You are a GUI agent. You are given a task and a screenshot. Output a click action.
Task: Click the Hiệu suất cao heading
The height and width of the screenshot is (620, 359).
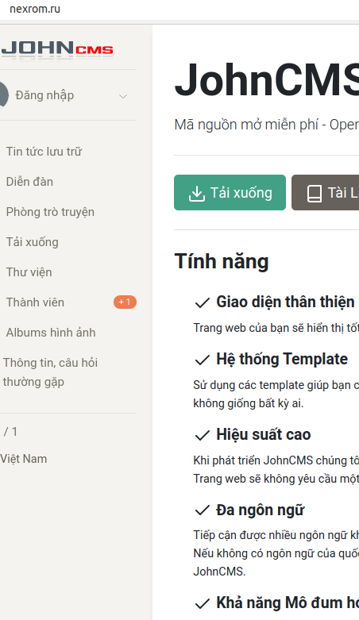click(x=263, y=434)
